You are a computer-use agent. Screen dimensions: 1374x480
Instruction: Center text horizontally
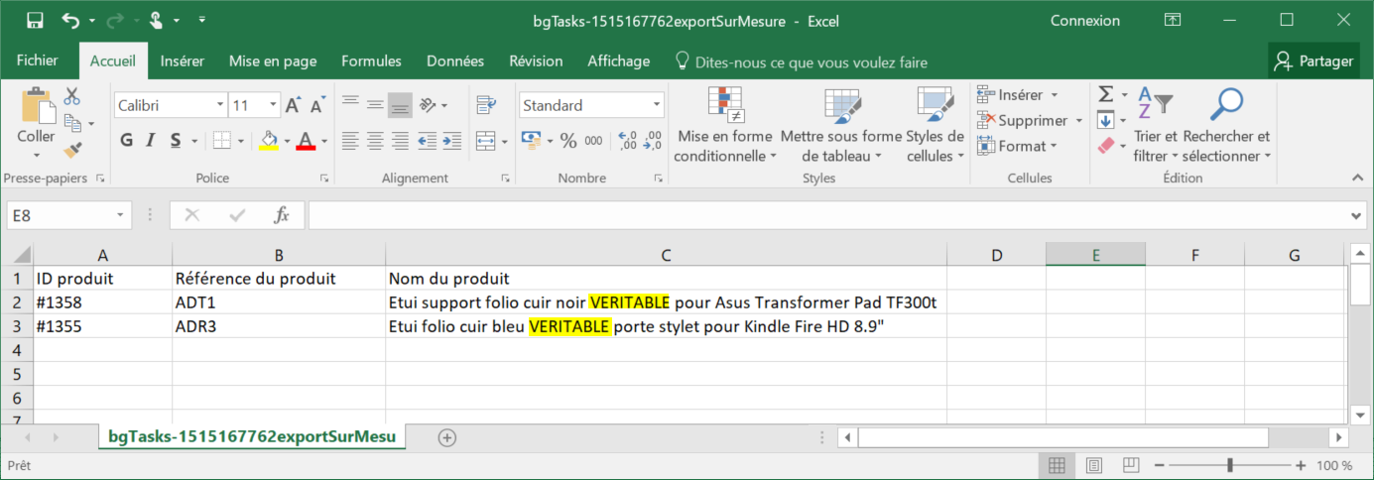pos(375,140)
